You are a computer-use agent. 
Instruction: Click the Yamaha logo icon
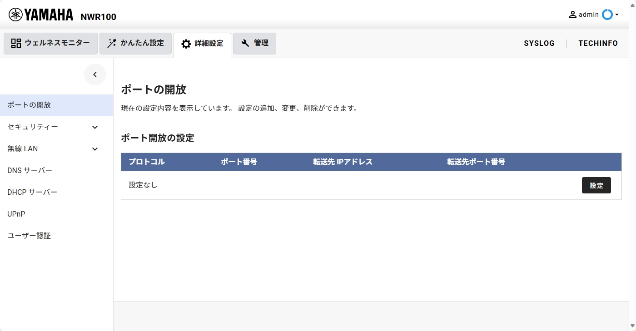click(15, 15)
